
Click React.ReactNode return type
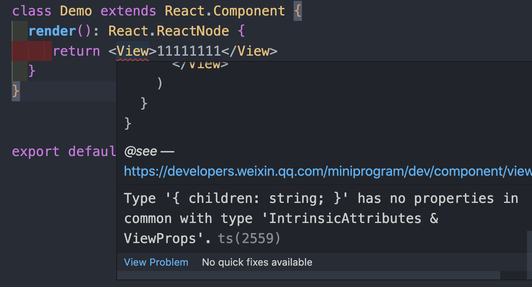pyautogui.click(x=169, y=31)
